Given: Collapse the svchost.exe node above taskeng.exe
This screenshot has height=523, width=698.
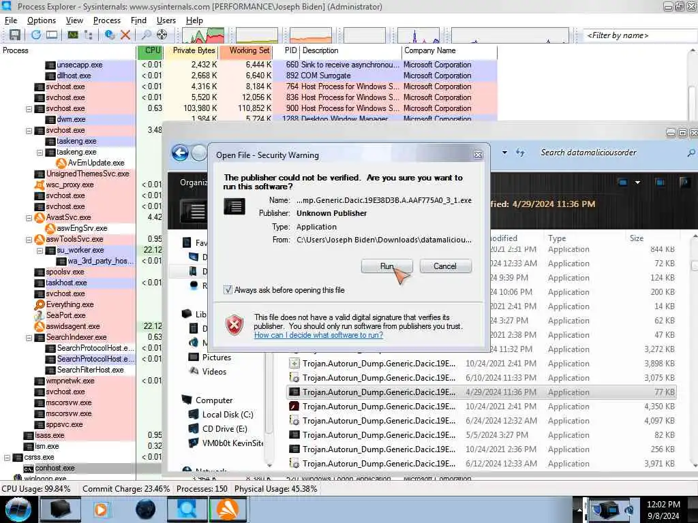Looking at the screenshot, I should (x=29, y=130).
